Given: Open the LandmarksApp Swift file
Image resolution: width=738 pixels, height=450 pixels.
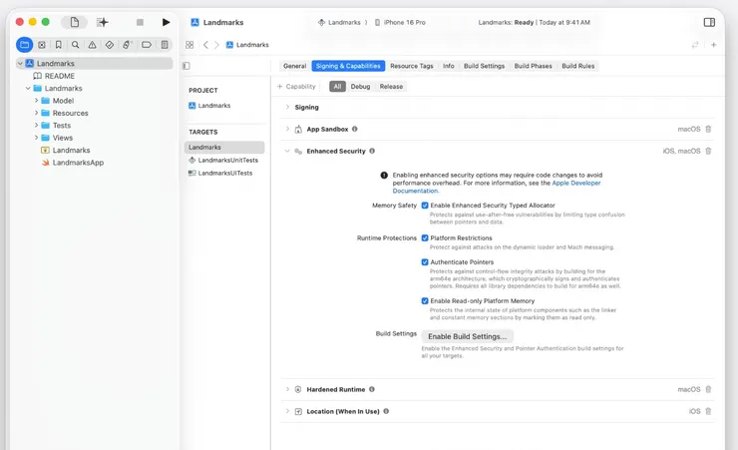Looking at the screenshot, I should (73, 163).
